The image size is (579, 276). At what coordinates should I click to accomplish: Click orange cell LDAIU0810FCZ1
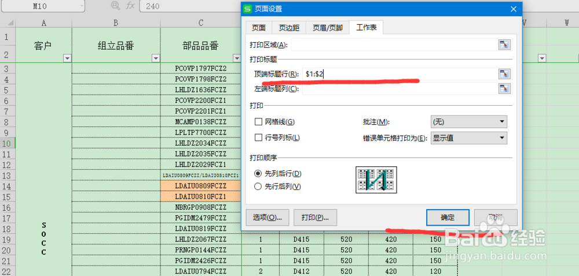pos(201,196)
